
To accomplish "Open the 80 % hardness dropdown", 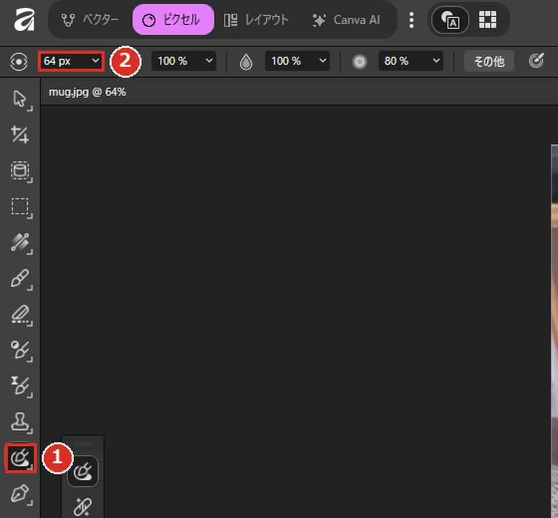I will [410, 61].
